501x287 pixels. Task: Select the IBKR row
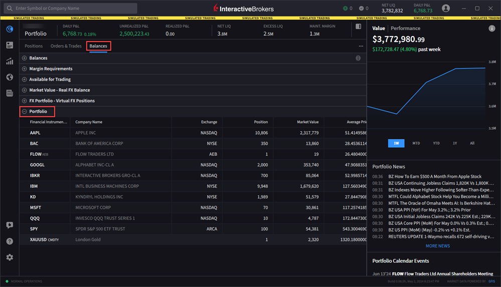pos(193,176)
